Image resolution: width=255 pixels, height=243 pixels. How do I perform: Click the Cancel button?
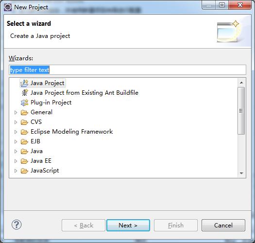pyautogui.click(x=223, y=225)
